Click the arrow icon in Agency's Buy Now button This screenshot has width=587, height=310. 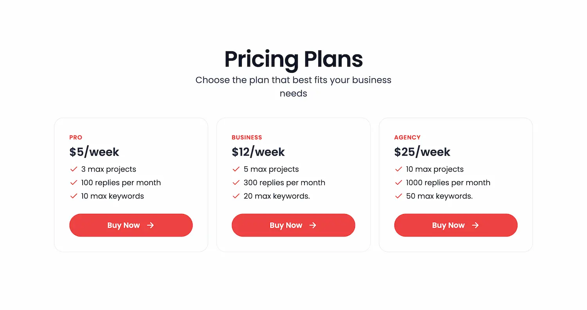pos(475,225)
